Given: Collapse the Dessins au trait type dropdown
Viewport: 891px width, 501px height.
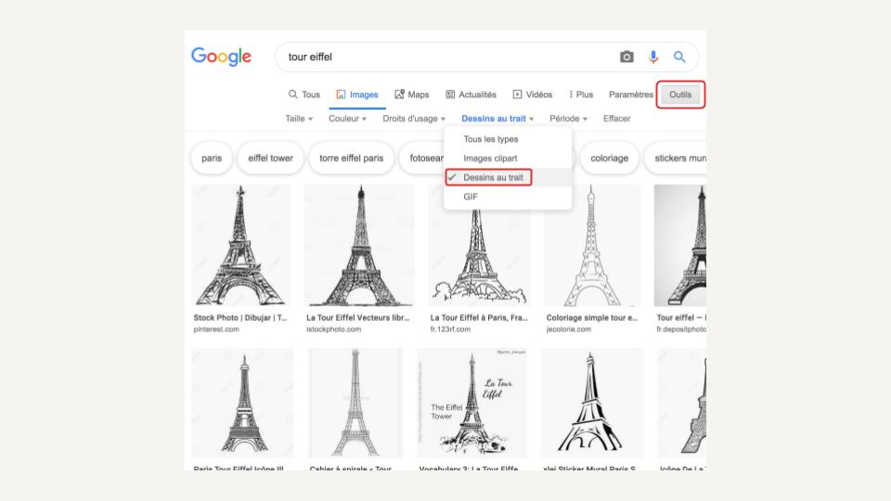Looking at the screenshot, I should 497,118.
